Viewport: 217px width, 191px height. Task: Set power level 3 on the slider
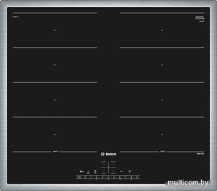click(102, 177)
